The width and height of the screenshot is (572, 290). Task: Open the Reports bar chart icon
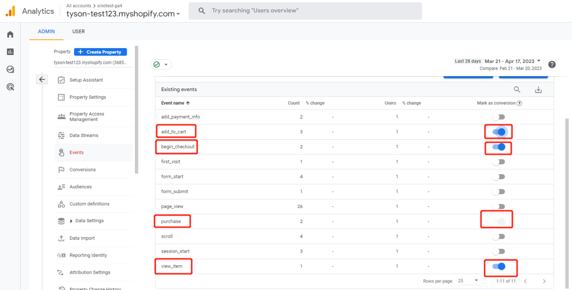pos(10,52)
